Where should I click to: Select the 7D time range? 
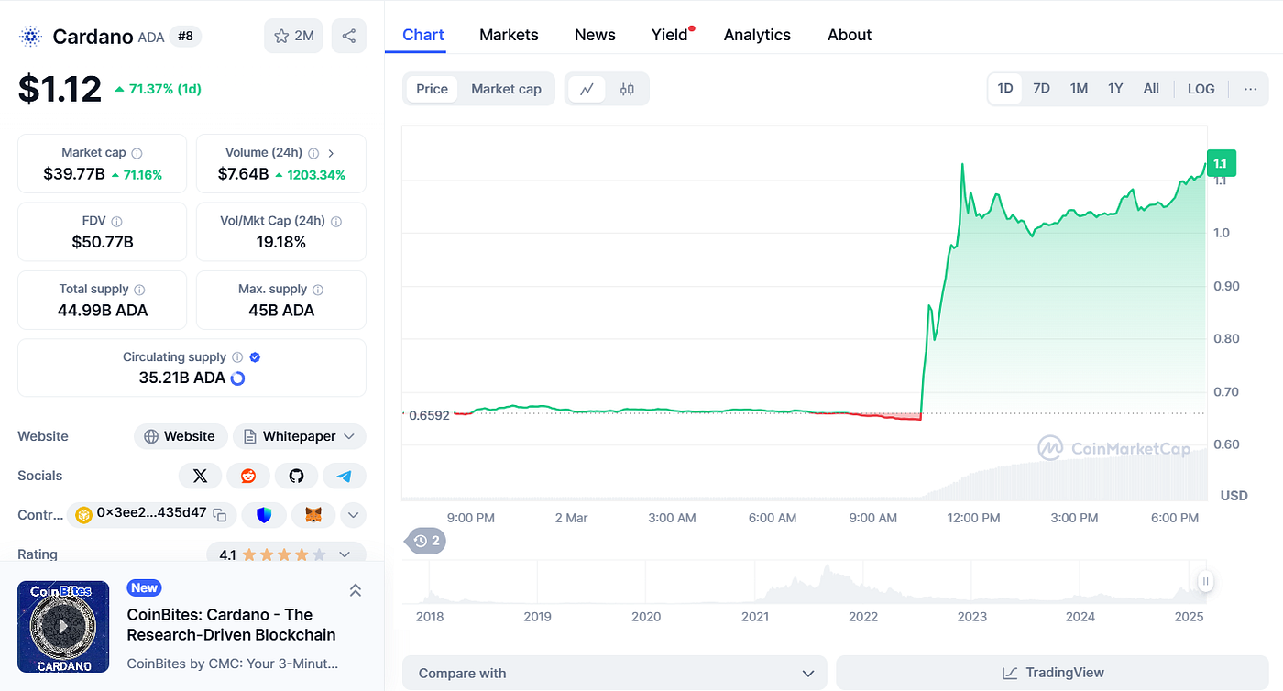1042,89
